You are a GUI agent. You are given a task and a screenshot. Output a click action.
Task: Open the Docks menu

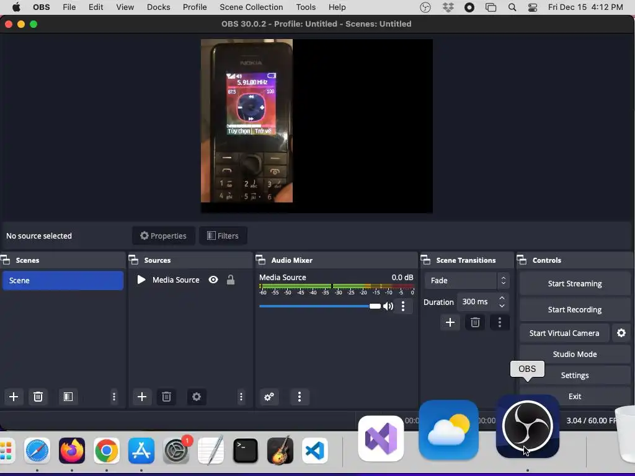[x=158, y=7]
